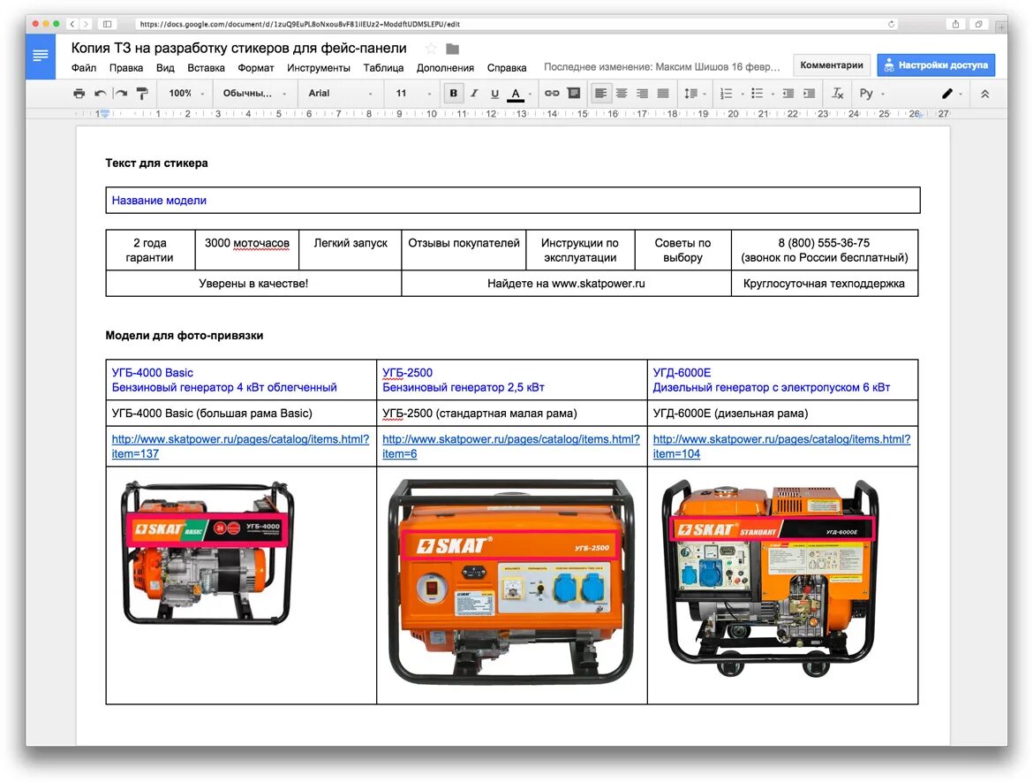Image resolution: width=1033 pixels, height=783 pixels.
Task: Toggle bold formatting
Action: [x=453, y=94]
